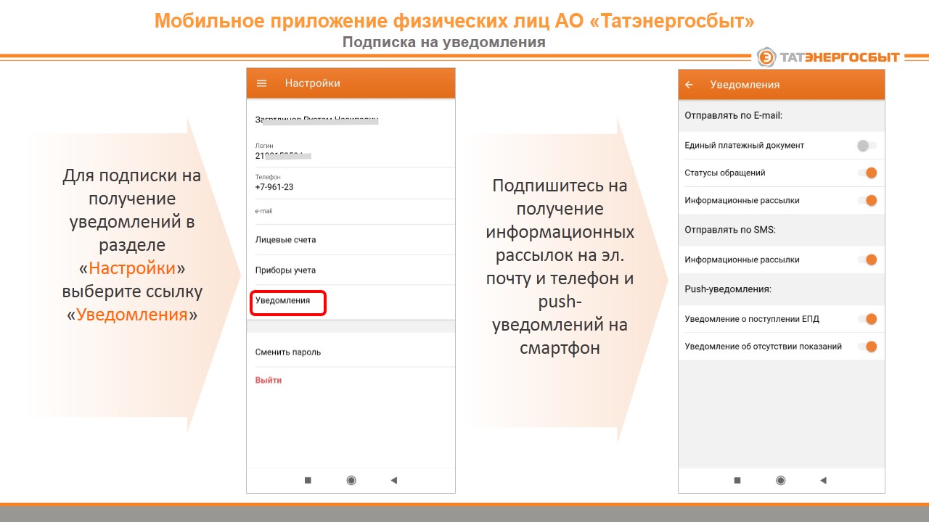Tap the back arrow in Уведомления header
The image size is (929, 522).
[x=689, y=85]
